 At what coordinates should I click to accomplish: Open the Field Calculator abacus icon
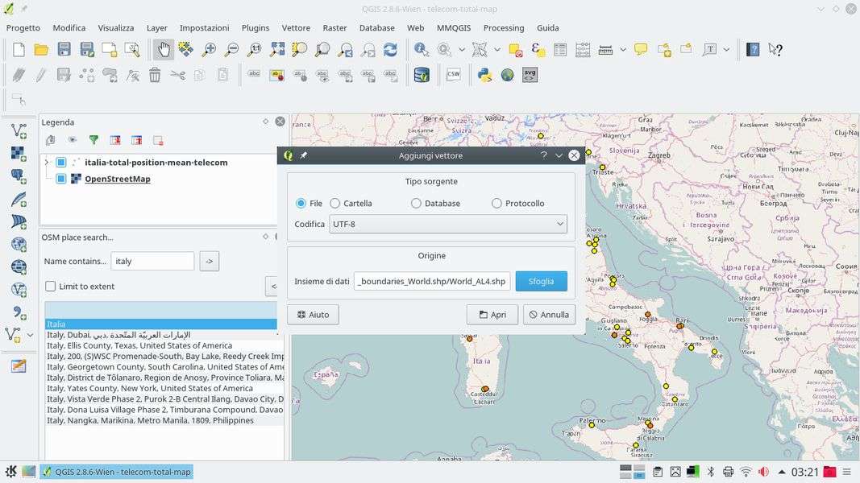coord(583,50)
